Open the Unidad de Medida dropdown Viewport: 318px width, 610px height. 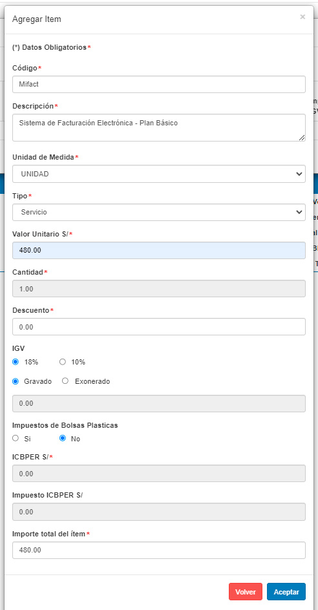tap(159, 174)
